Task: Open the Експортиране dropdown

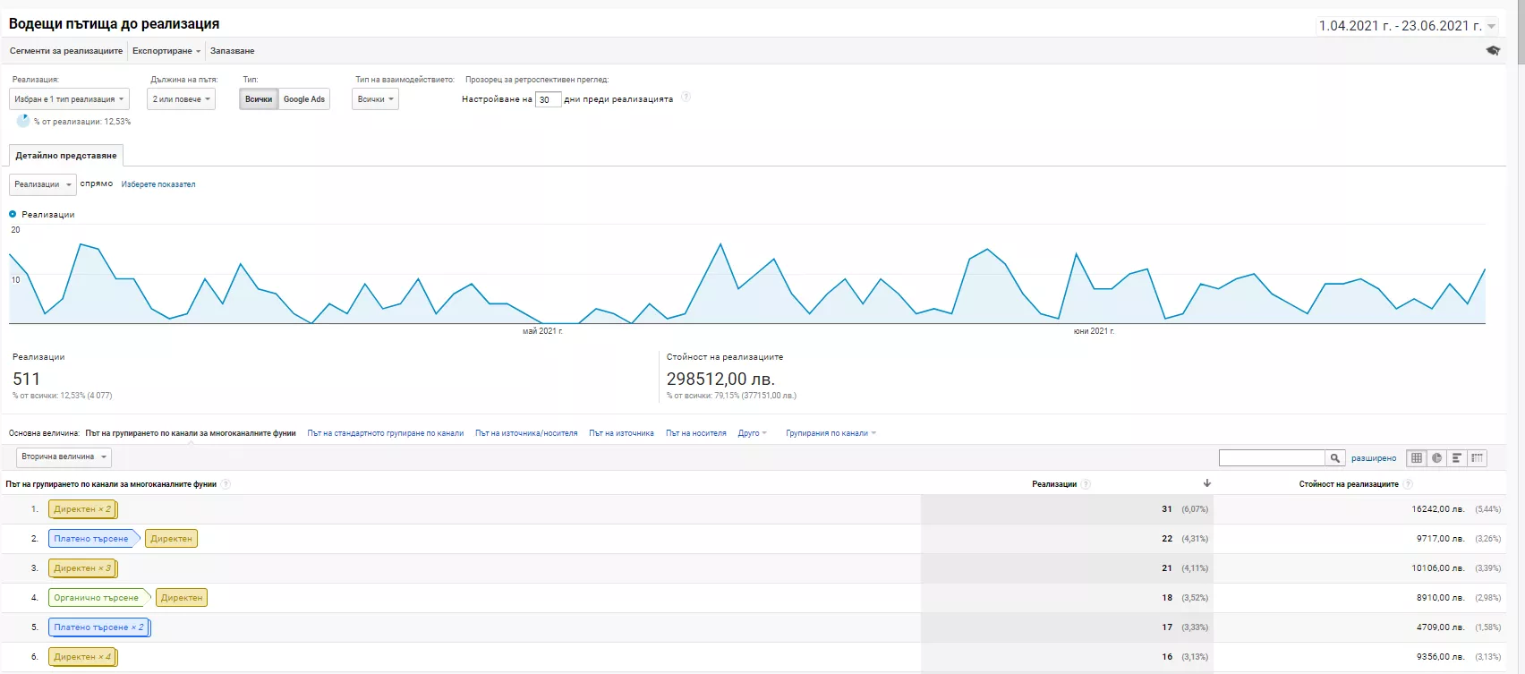Action: click(166, 51)
